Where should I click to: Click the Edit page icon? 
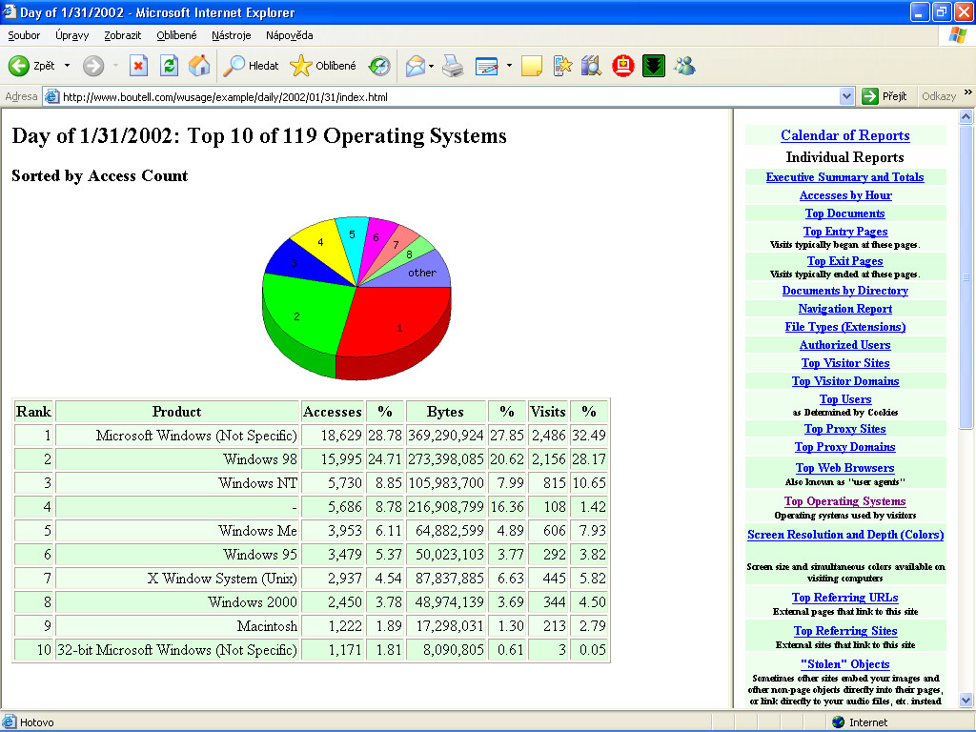tap(487, 66)
